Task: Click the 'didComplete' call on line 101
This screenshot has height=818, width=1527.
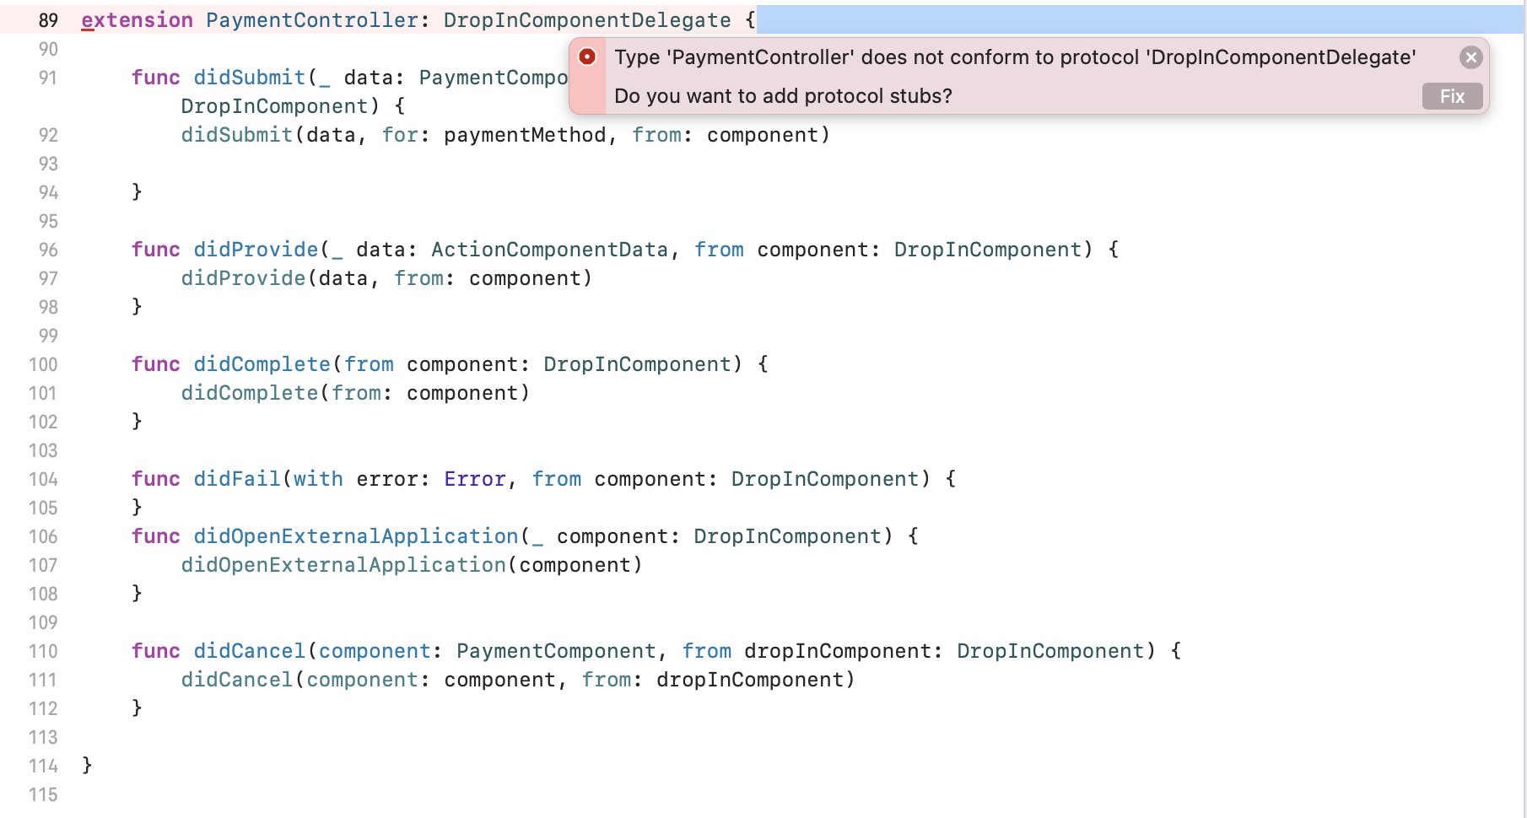Action: [x=250, y=393]
